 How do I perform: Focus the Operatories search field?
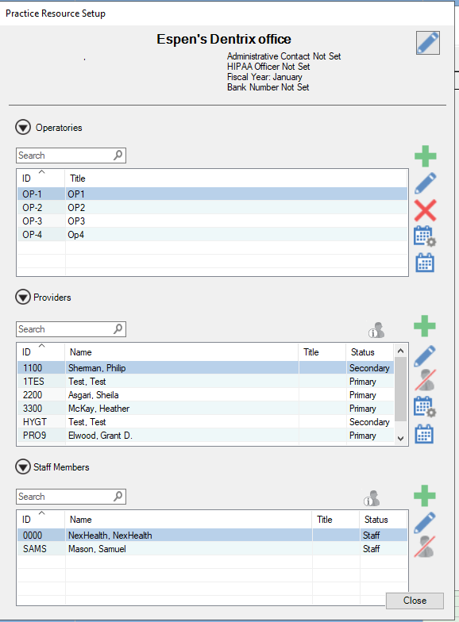[71, 155]
